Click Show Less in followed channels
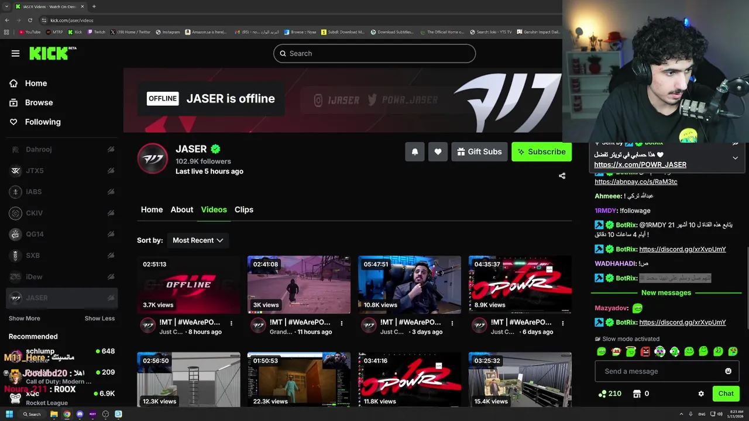This screenshot has width=749, height=421. coord(99,319)
